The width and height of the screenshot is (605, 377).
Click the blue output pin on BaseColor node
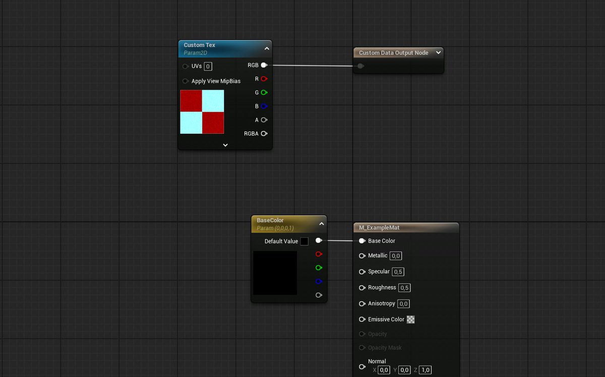pyautogui.click(x=318, y=281)
